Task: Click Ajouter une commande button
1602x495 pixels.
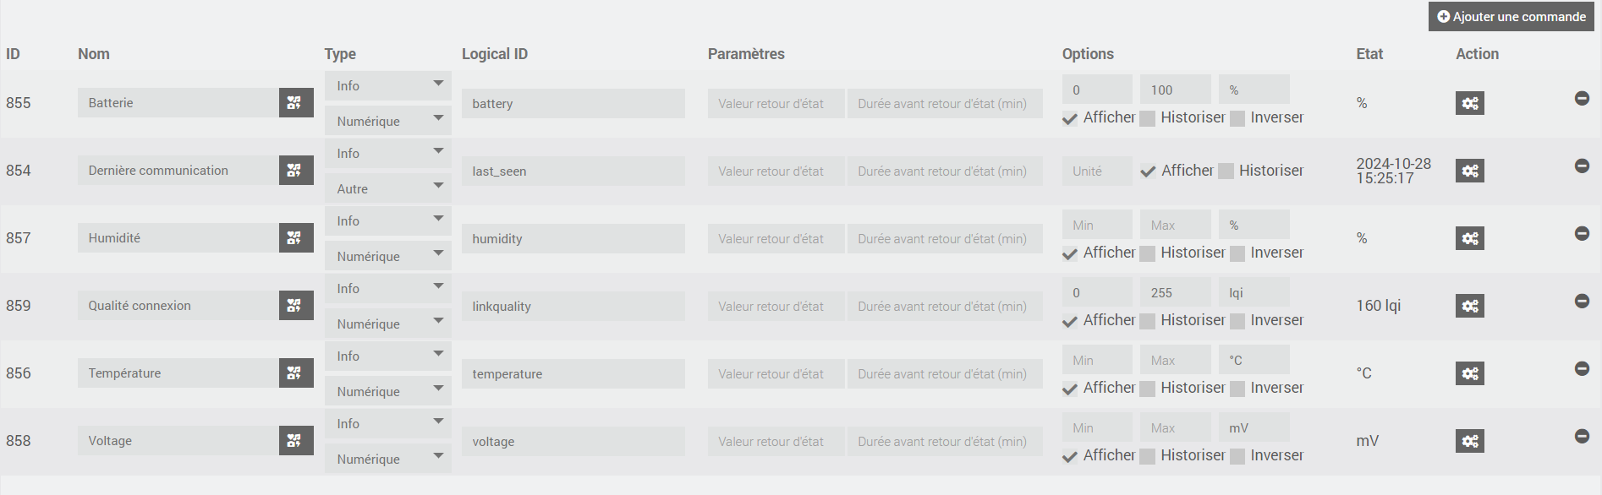Action: pos(1511,17)
